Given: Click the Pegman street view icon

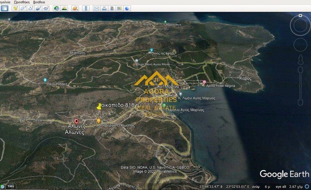Looking at the screenshot, I should [x=300, y=59].
